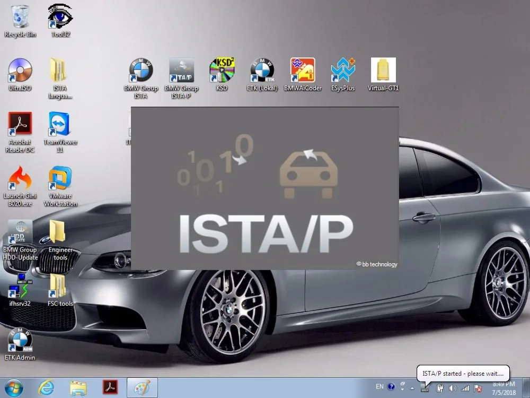The image size is (530, 398).
Task: Open Tool32 desktop shortcut
Action: pos(60,17)
